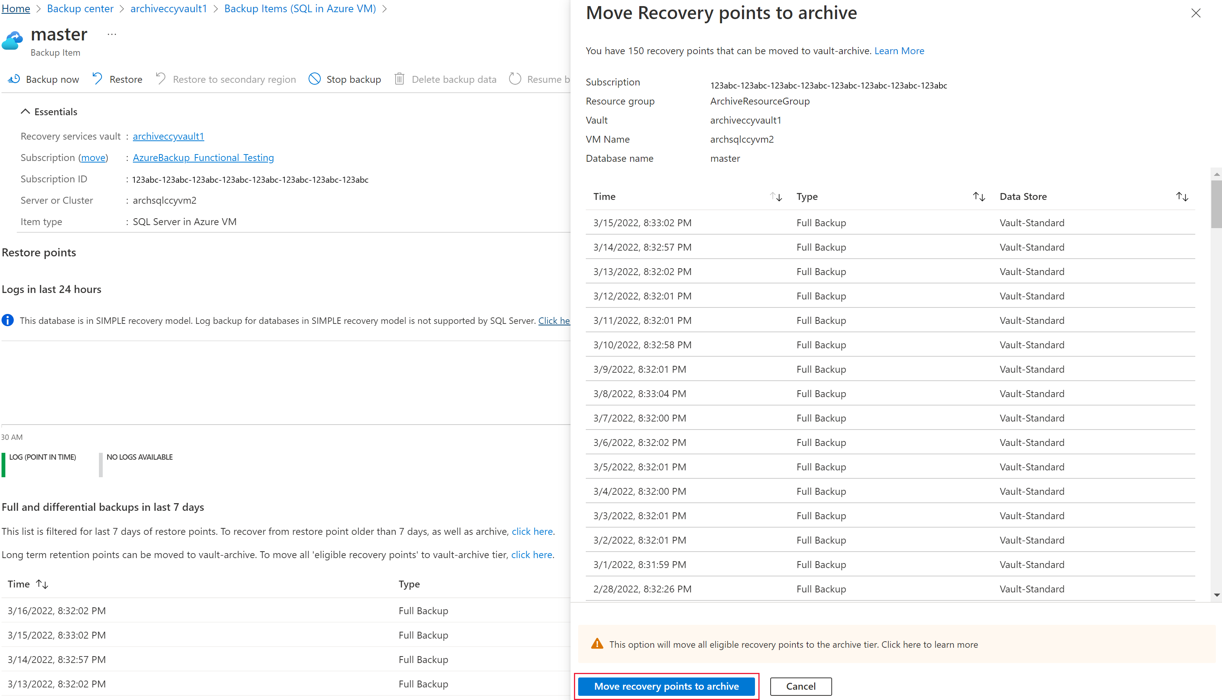Click the Delete backup data icon
This screenshot has width=1222, height=700.
(399, 79)
